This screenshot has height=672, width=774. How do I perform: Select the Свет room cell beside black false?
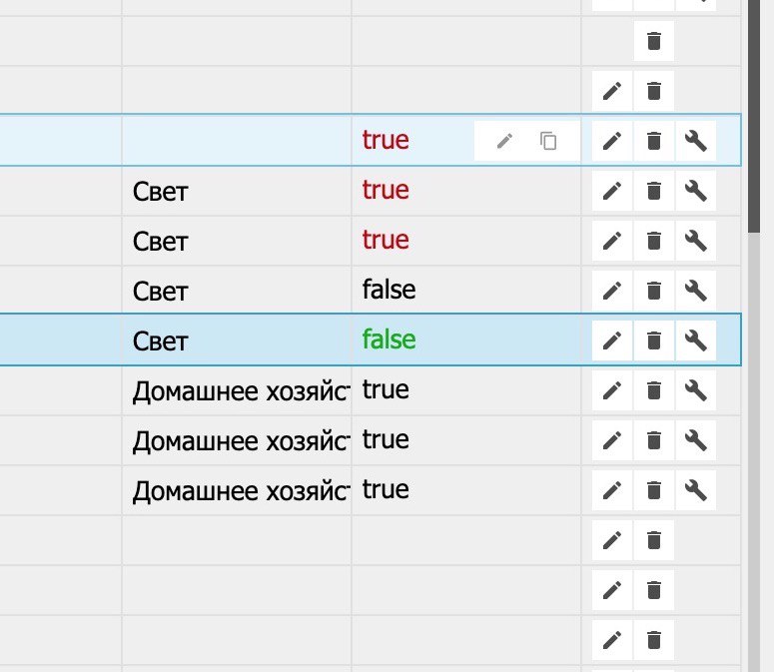(x=237, y=291)
